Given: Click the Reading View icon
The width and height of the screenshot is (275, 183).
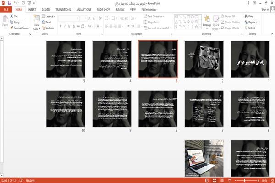Looking at the screenshot, I should [x=222, y=180].
